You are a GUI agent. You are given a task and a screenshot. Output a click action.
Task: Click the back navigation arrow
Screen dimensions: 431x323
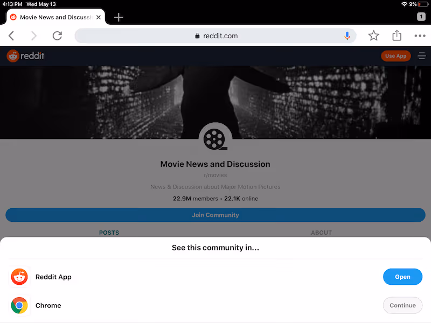(11, 36)
